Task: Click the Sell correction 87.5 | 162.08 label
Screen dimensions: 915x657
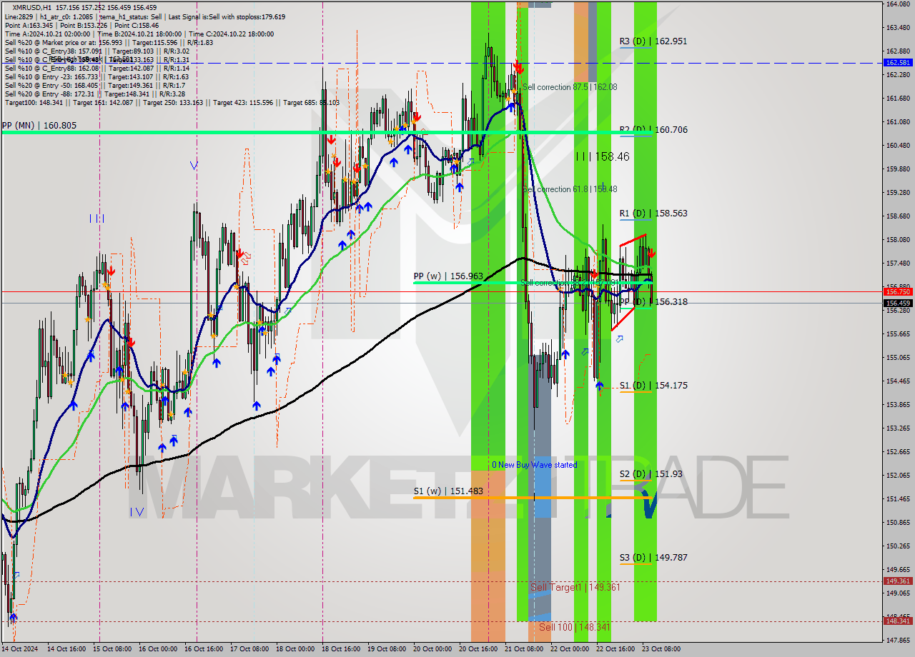Action: pos(570,87)
